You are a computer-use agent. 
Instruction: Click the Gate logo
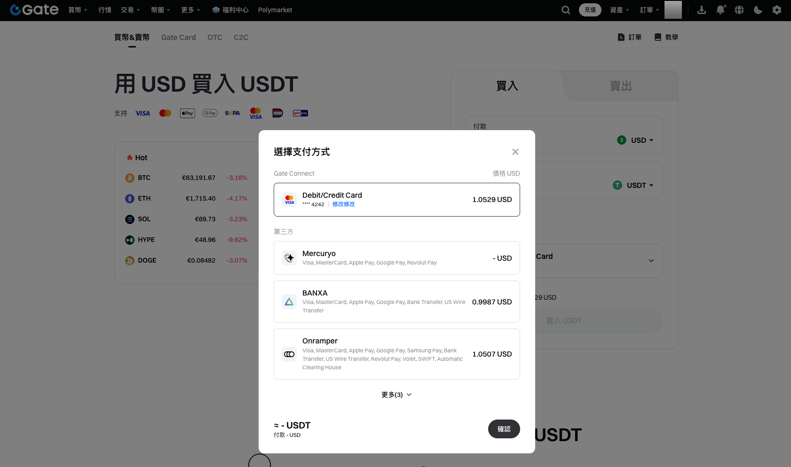pos(34,10)
